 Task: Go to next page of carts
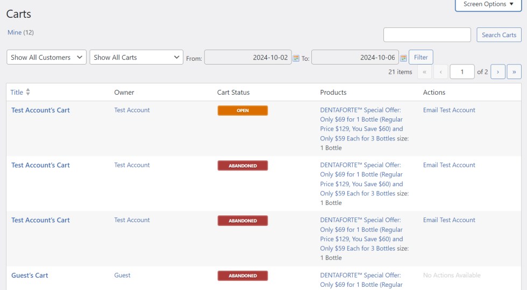pos(497,72)
